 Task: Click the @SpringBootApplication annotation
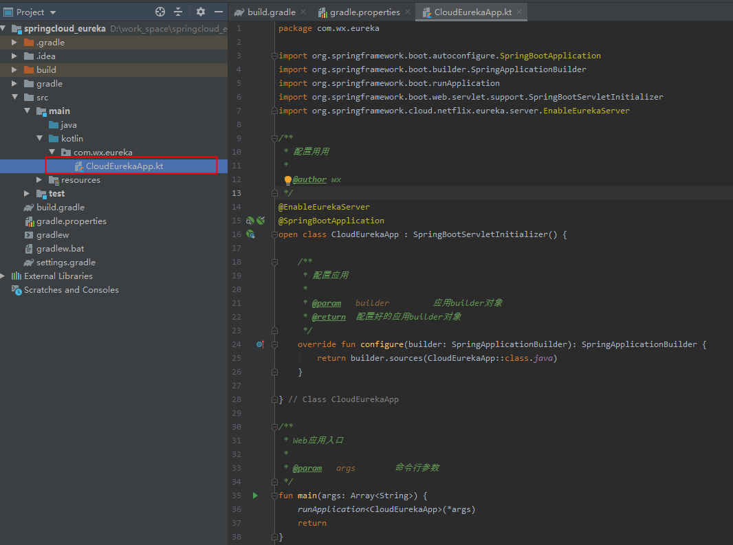pos(331,221)
